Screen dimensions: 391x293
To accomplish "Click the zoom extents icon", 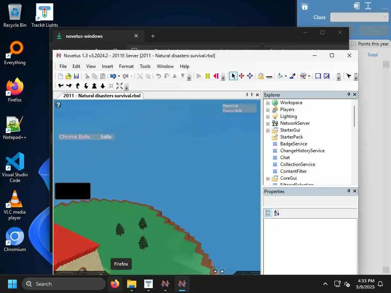I will (120, 86).
